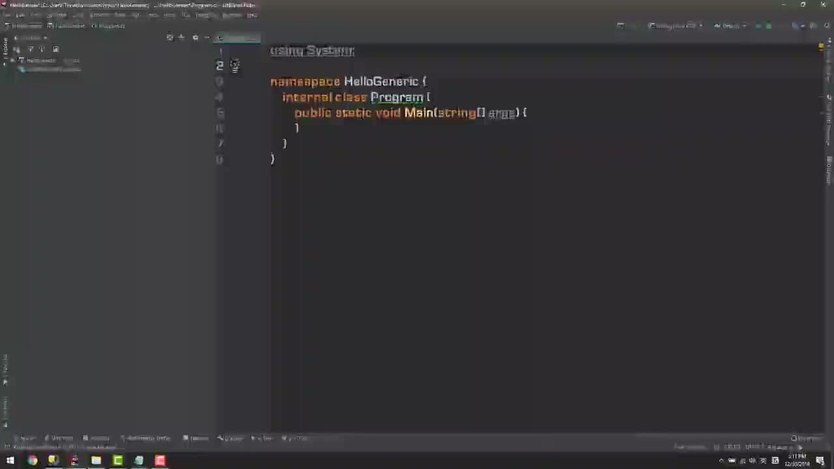Click the green app icon in the taskbar

(x=117, y=461)
